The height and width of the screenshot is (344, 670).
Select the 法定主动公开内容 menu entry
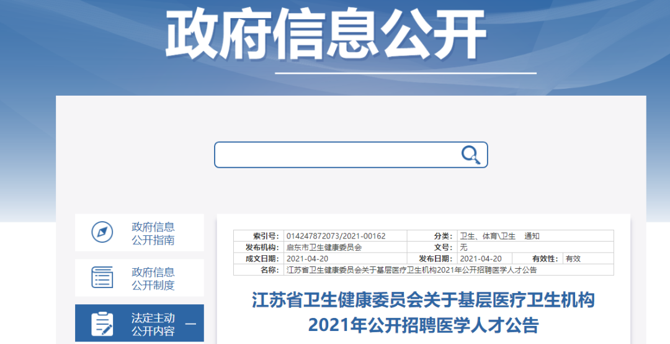(153, 324)
